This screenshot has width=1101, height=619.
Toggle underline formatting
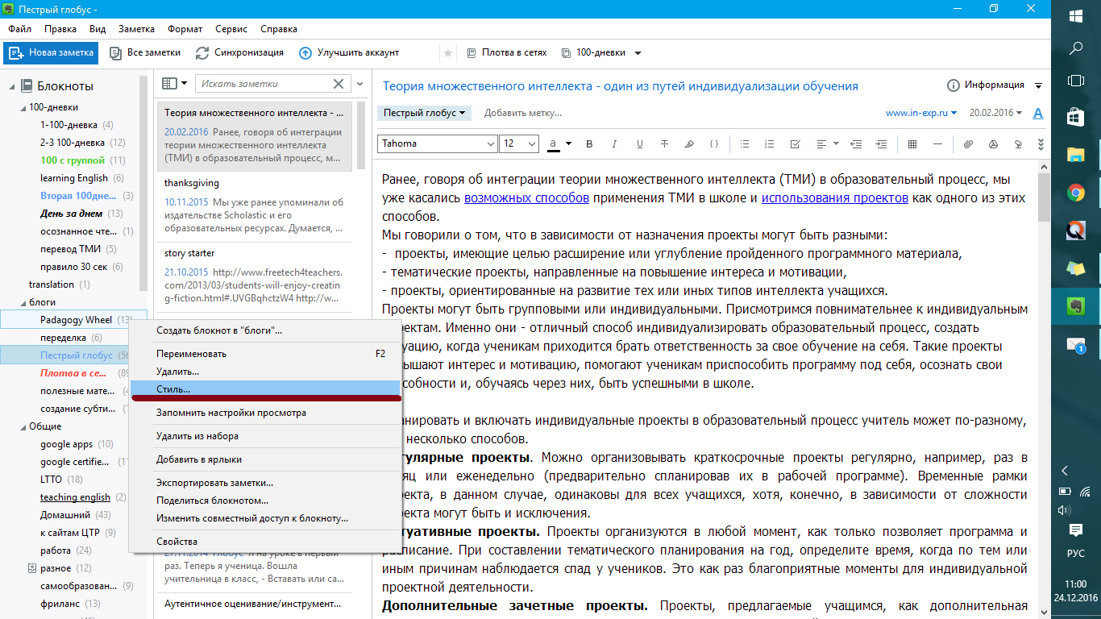click(x=640, y=144)
